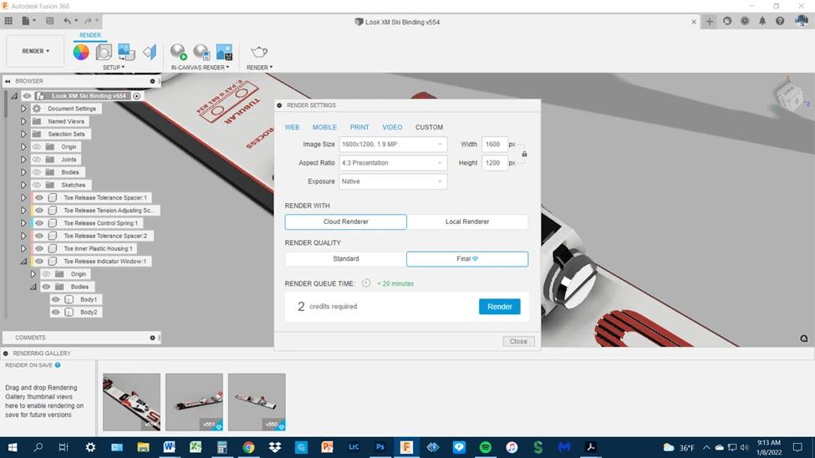Open the Aspect Ratio dropdown
The width and height of the screenshot is (815, 458).
[x=393, y=163]
